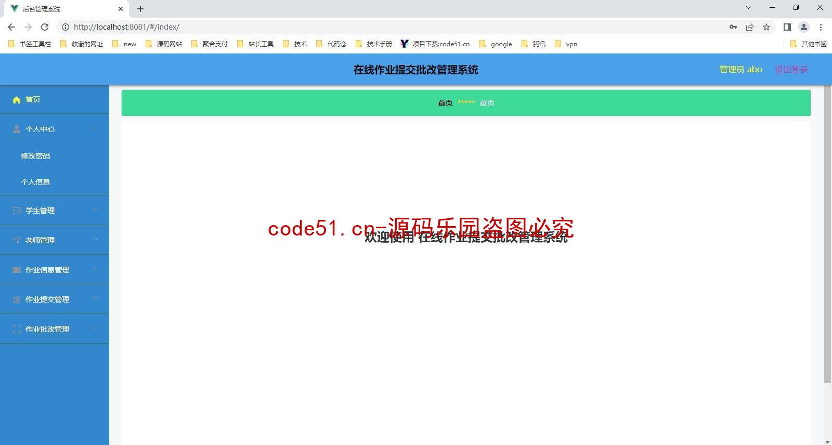The height and width of the screenshot is (445, 832).
Task: Click the page vertical scrollbar thumb
Action: 827,235
